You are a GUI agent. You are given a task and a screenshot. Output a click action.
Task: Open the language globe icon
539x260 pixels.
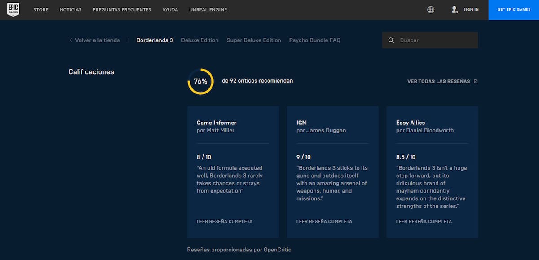(x=431, y=9)
